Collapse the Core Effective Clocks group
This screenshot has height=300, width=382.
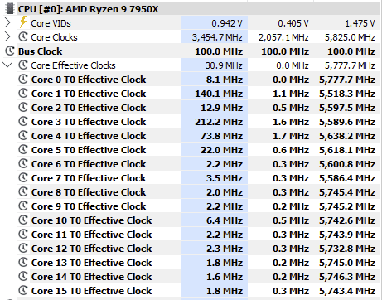tap(7, 65)
